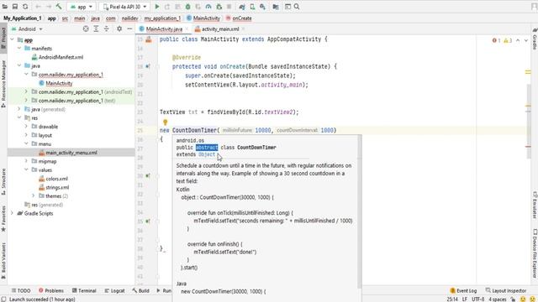
Task: Collapse the java folder in tree
Action: [x=19, y=65]
